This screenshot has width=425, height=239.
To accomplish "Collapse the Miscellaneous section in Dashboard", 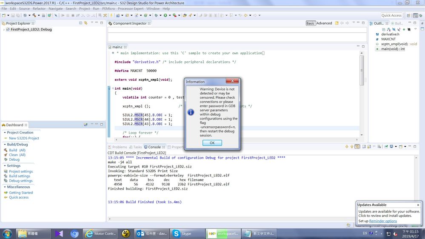I will coord(5,187).
